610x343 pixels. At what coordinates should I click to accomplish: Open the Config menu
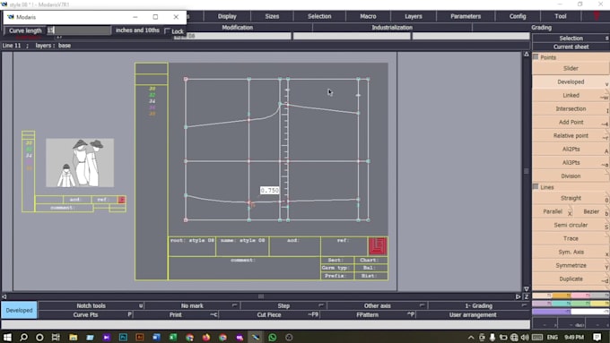[518, 16]
